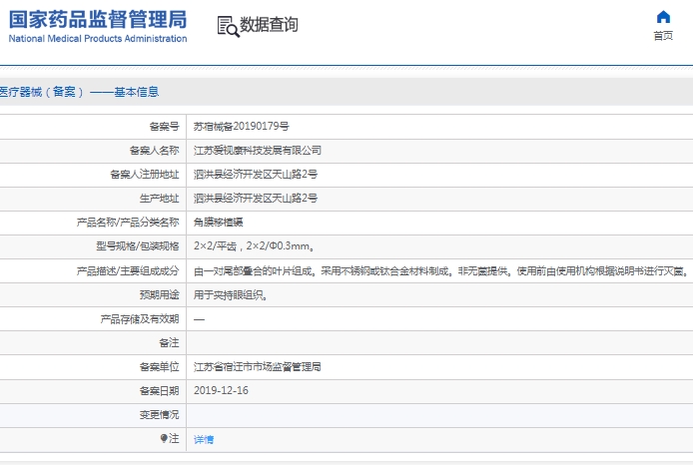Click the 生产地址 field label
The width and height of the screenshot is (693, 465).
point(159,199)
